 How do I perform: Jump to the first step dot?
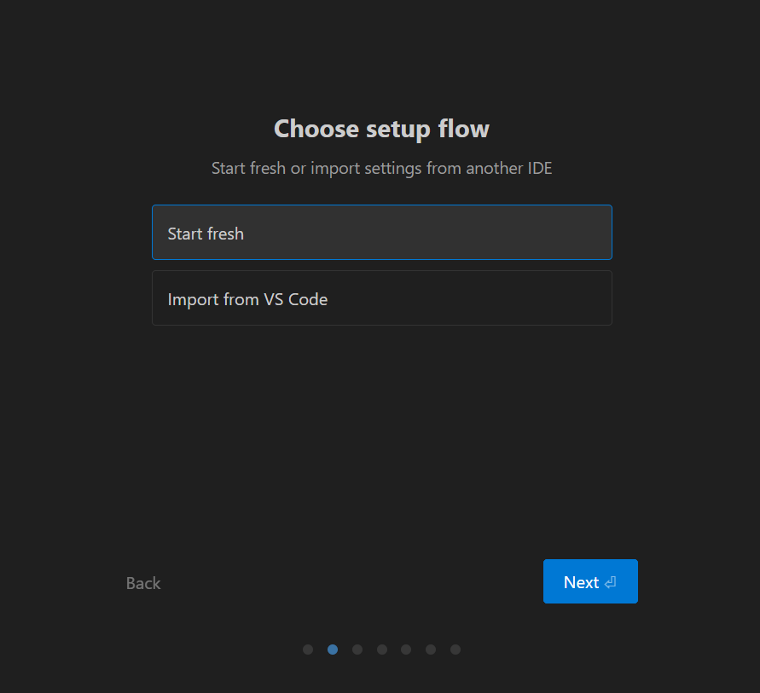(x=308, y=650)
